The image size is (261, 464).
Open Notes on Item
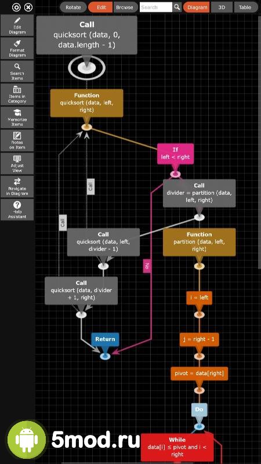click(x=17, y=140)
